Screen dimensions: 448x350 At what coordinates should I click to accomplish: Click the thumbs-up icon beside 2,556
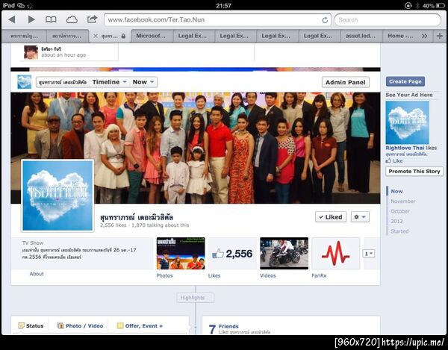(218, 254)
